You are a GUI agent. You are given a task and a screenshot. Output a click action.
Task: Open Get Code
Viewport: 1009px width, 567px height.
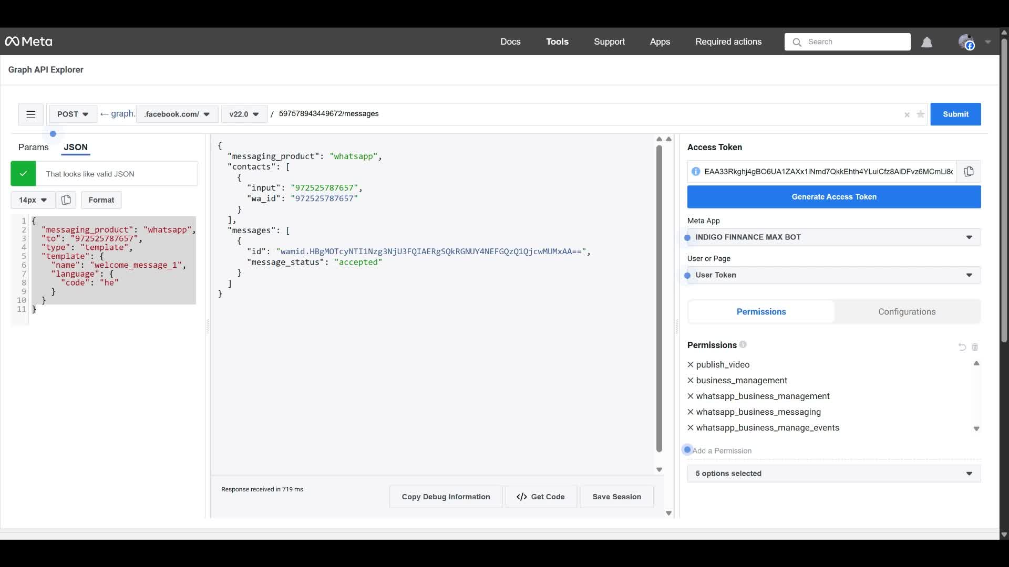(x=541, y=497)
